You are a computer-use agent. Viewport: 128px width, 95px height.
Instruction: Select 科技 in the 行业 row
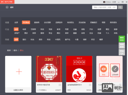(42, 29)
